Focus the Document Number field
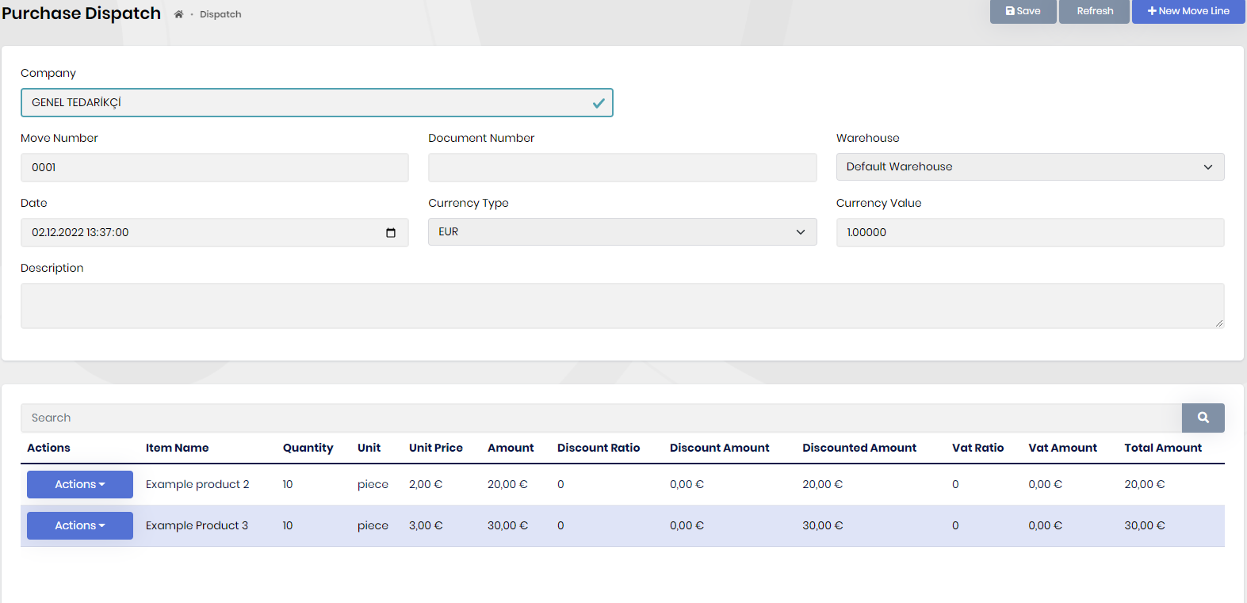Screen dimensions: 1247x603 tap(622, 167)
